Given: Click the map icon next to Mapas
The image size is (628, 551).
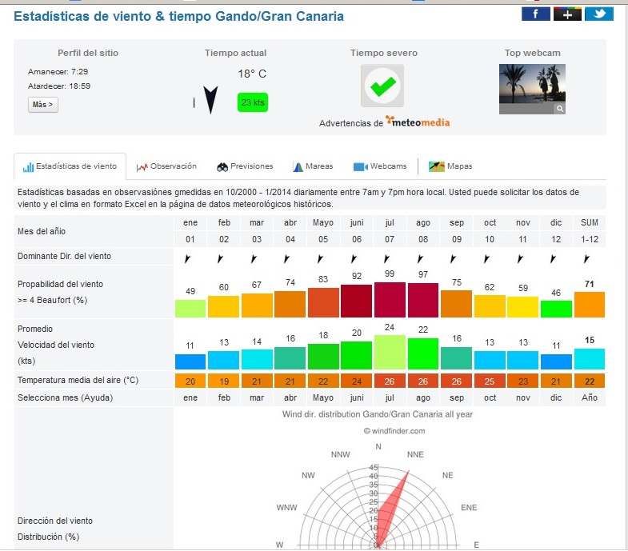Looking at the screenshot, I should [x=437, y=166].
